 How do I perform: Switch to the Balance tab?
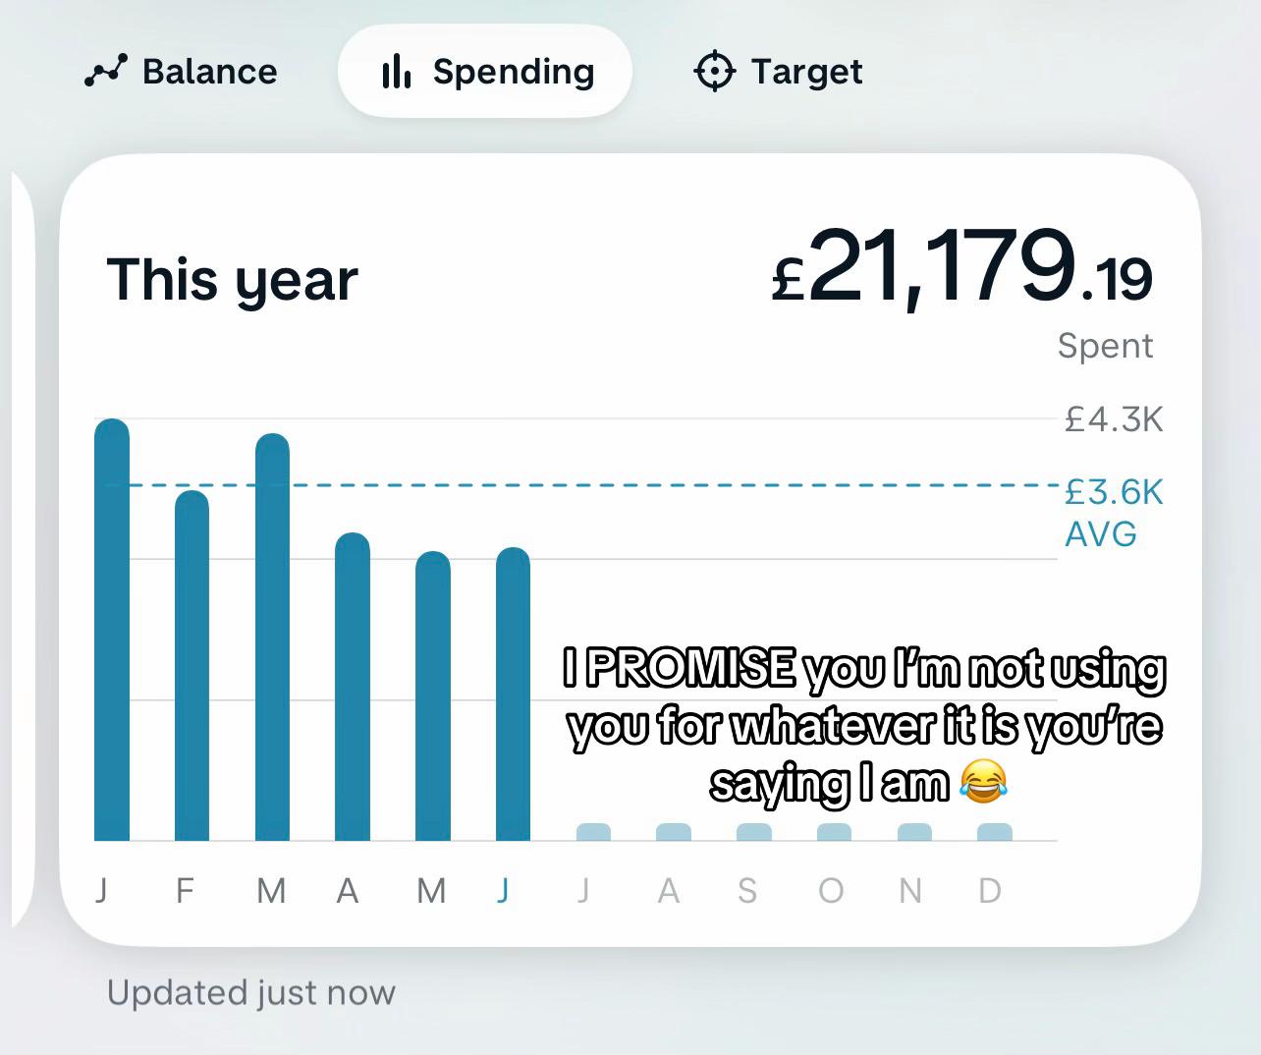click(181, 72)
